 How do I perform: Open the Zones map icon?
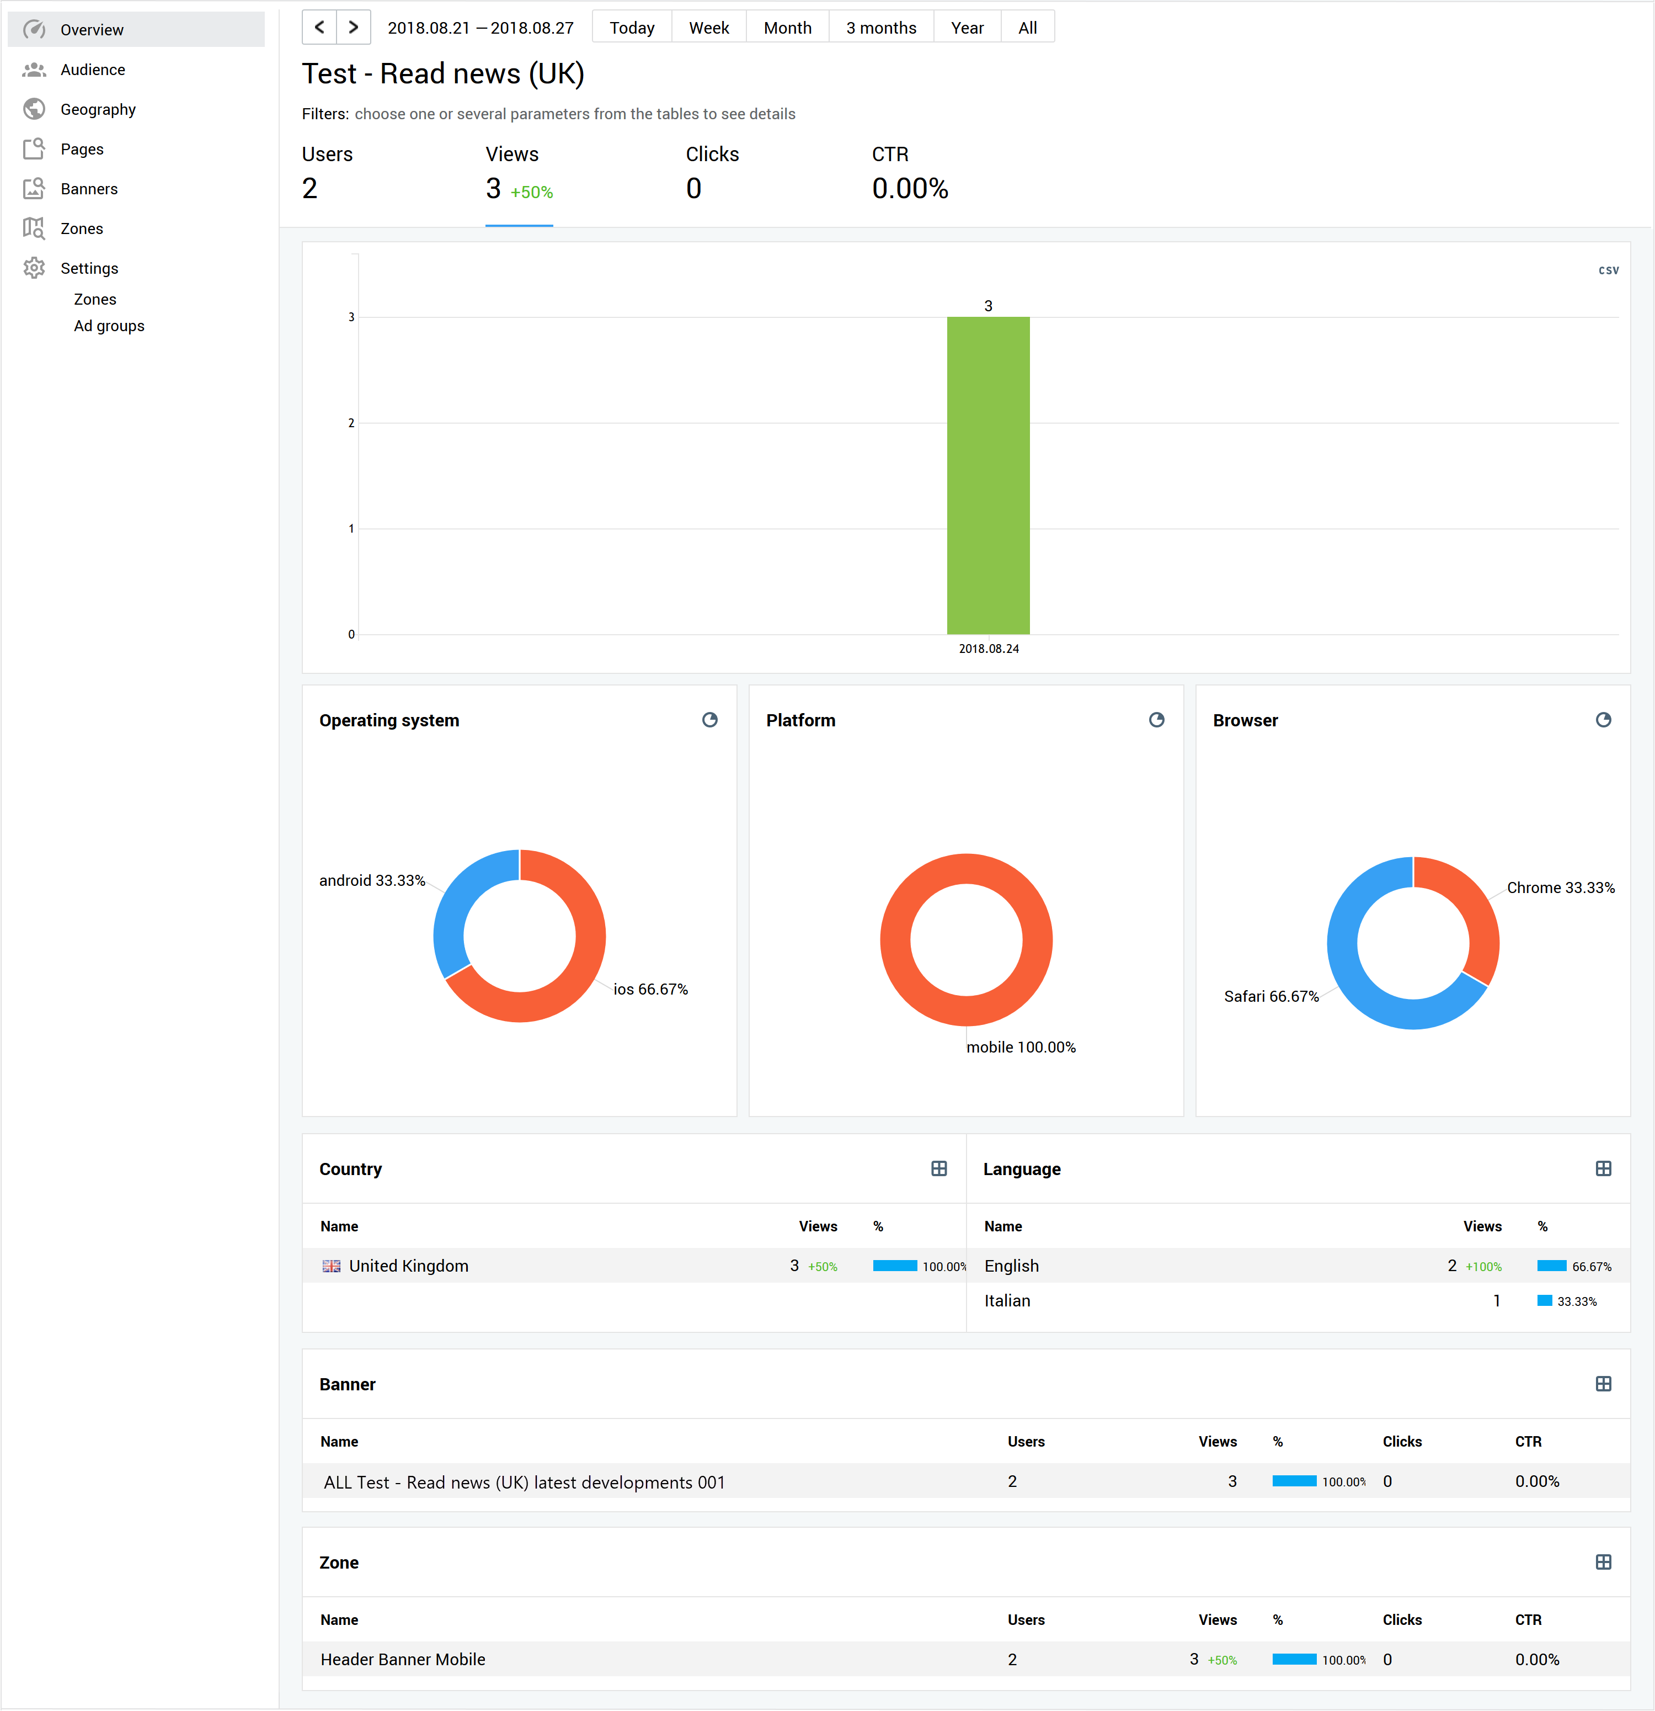(34, 229)
